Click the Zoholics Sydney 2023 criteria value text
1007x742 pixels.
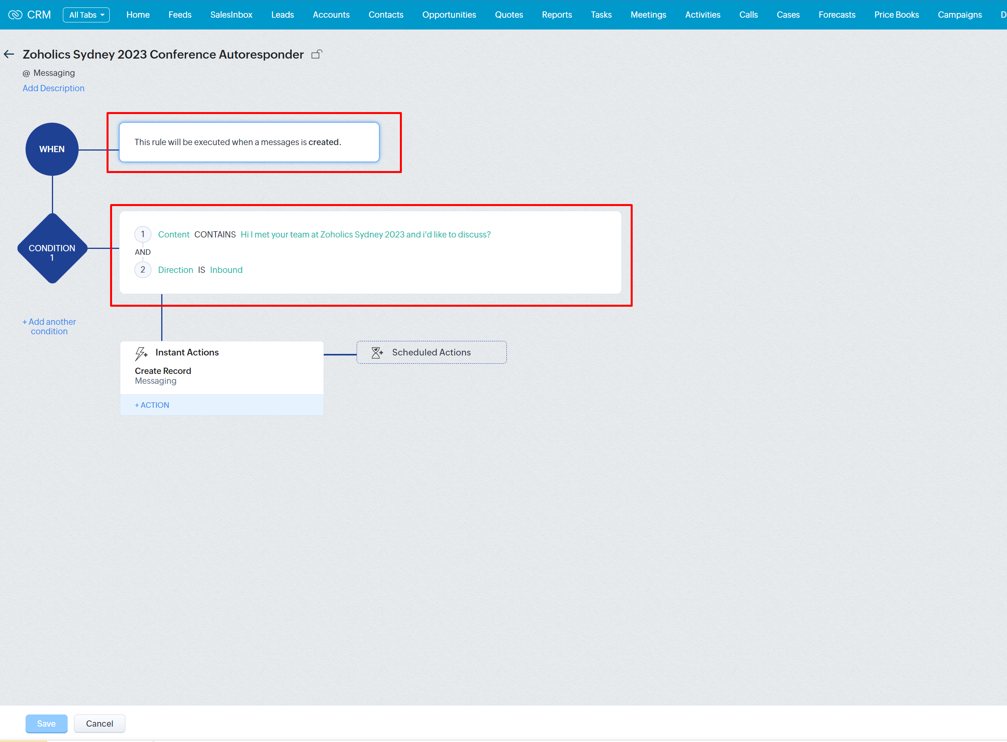pyautogui.click(x=366, y=234)
